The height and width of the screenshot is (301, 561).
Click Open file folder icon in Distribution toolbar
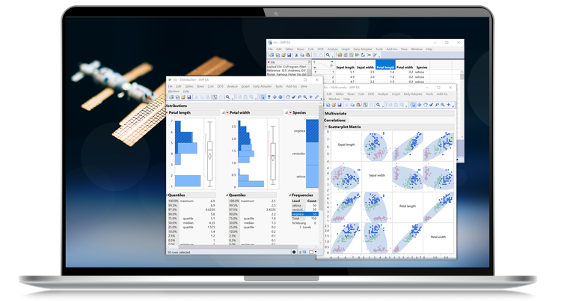pos(183,97)
